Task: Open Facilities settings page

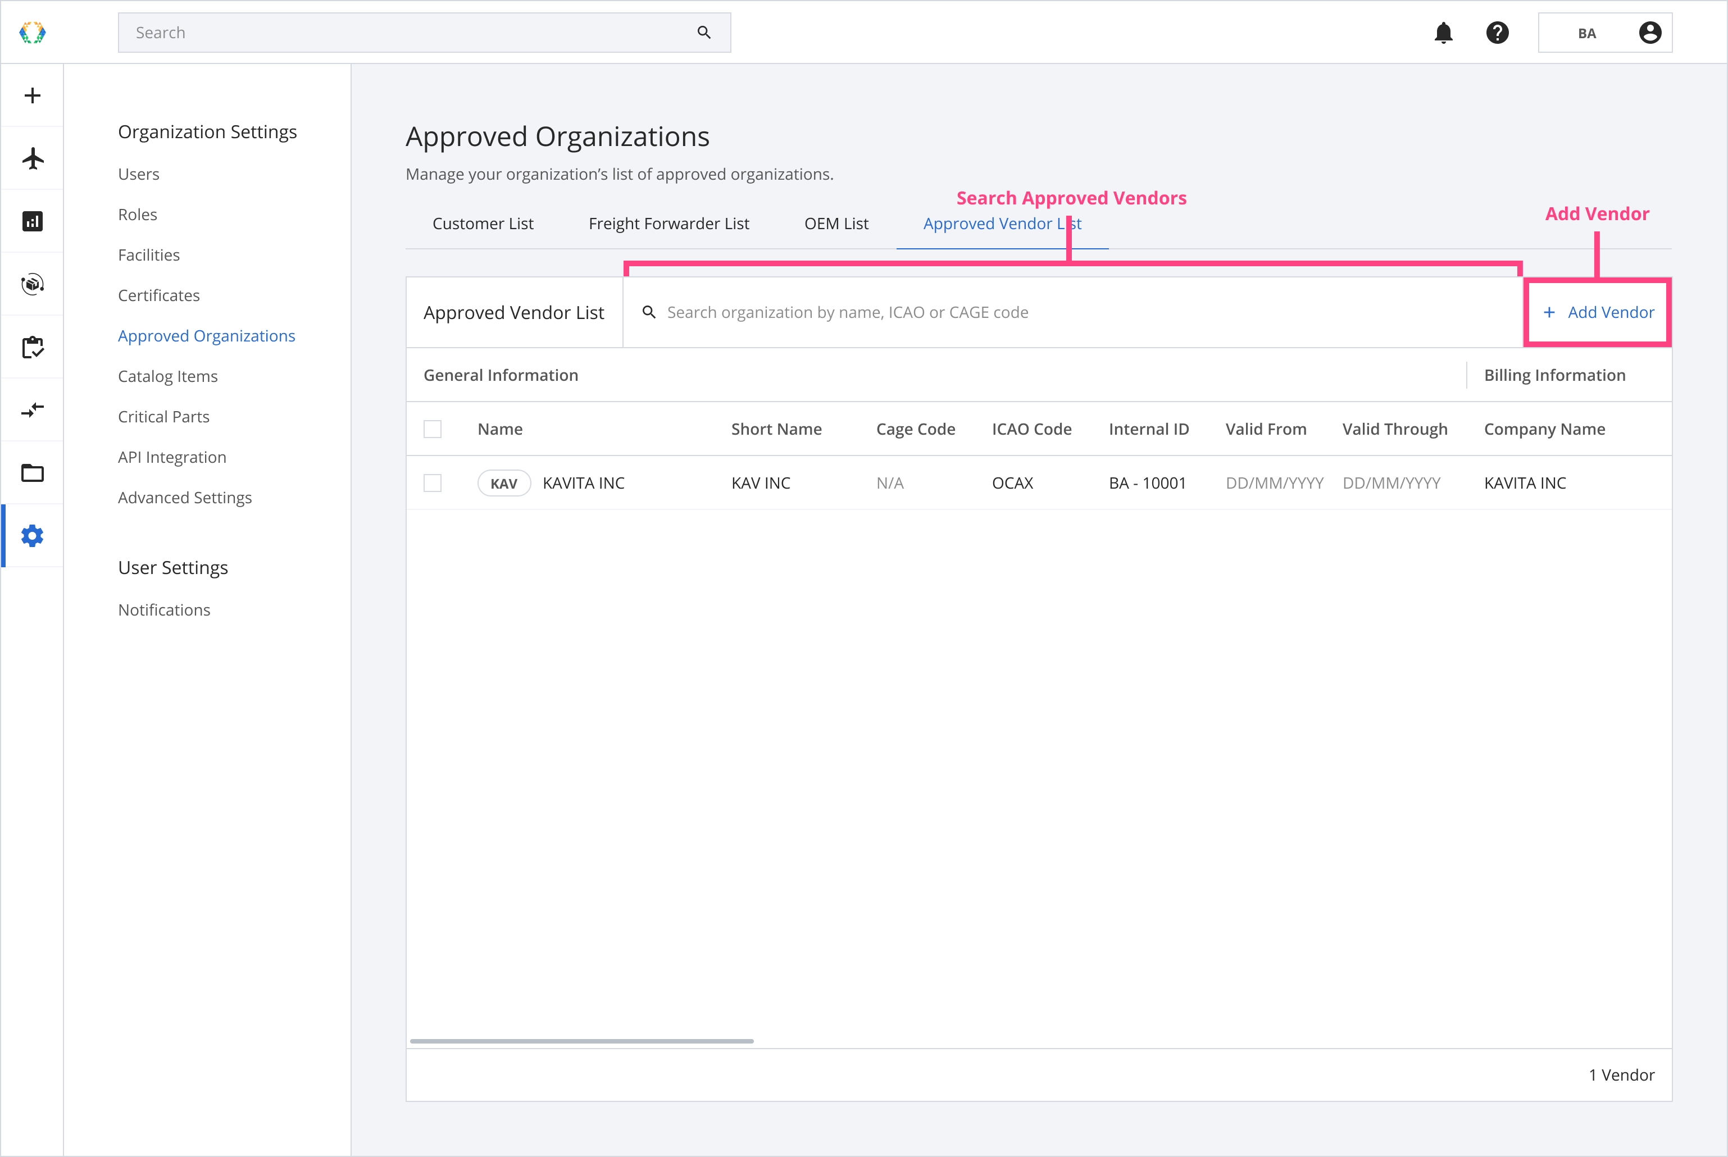Action: pyautogui.click(x=149, y=256)
